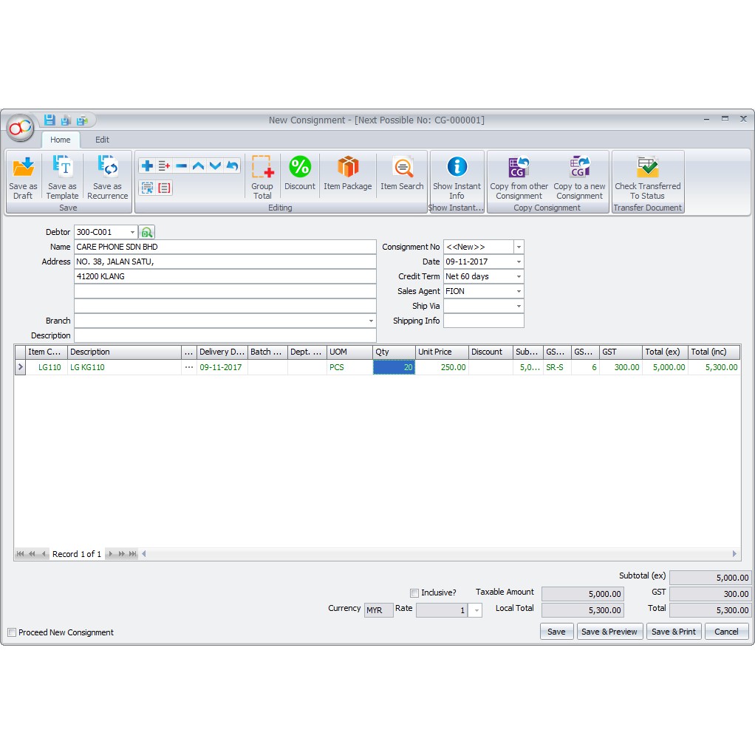Click the grid scrollbar right arrow
This screenshot has width=755, height=755.
734,554
